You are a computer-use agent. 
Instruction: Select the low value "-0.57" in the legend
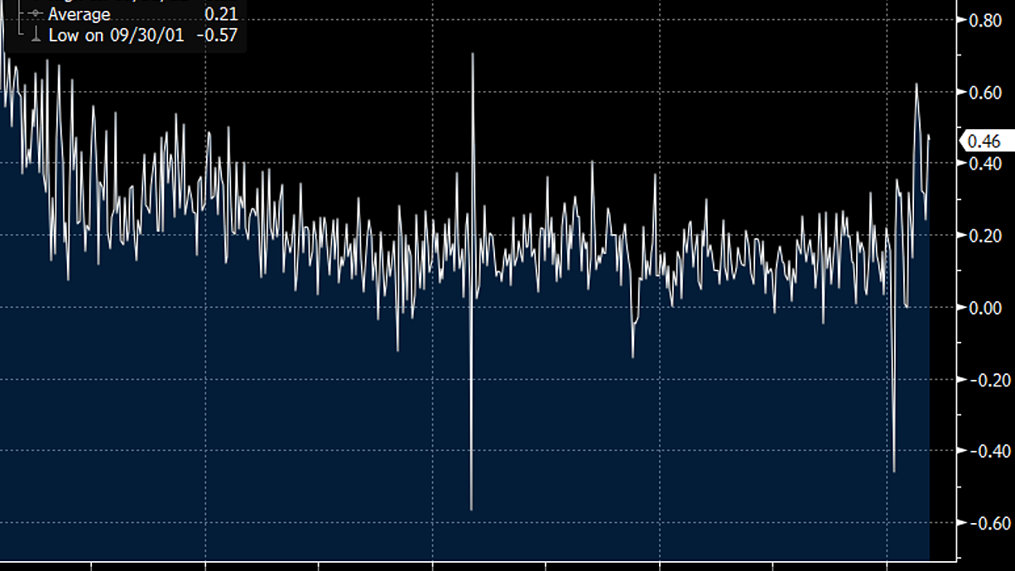(x=219, y=35)
